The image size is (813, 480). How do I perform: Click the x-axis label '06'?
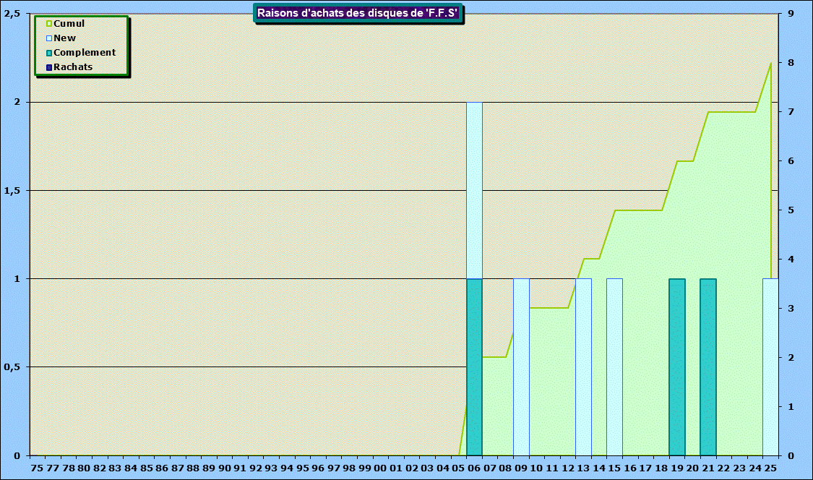coord(474,468)
